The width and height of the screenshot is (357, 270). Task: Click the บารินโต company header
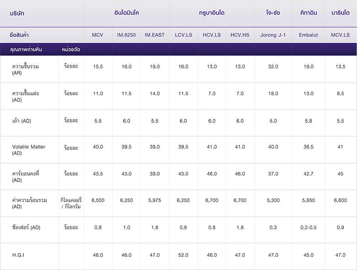pyautogui.click(x=341, y=13)
